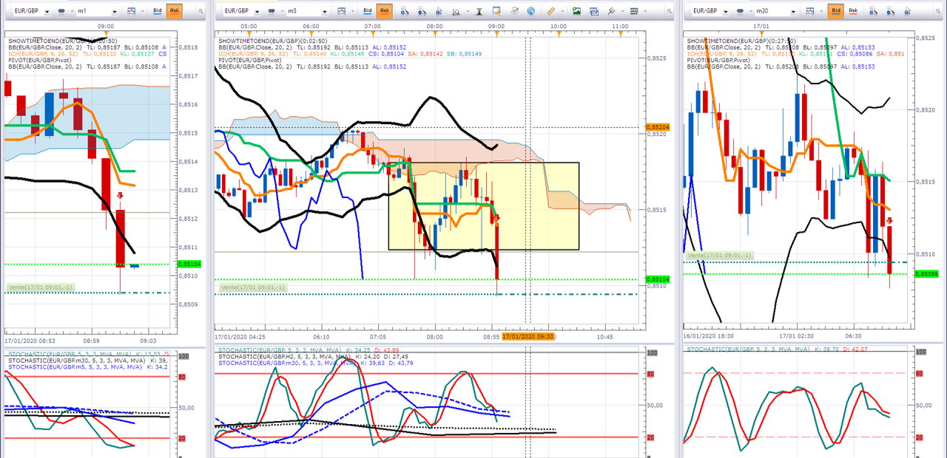Select the pointer cursor tool in the m30 toolbar

click(x=909, y=12)
